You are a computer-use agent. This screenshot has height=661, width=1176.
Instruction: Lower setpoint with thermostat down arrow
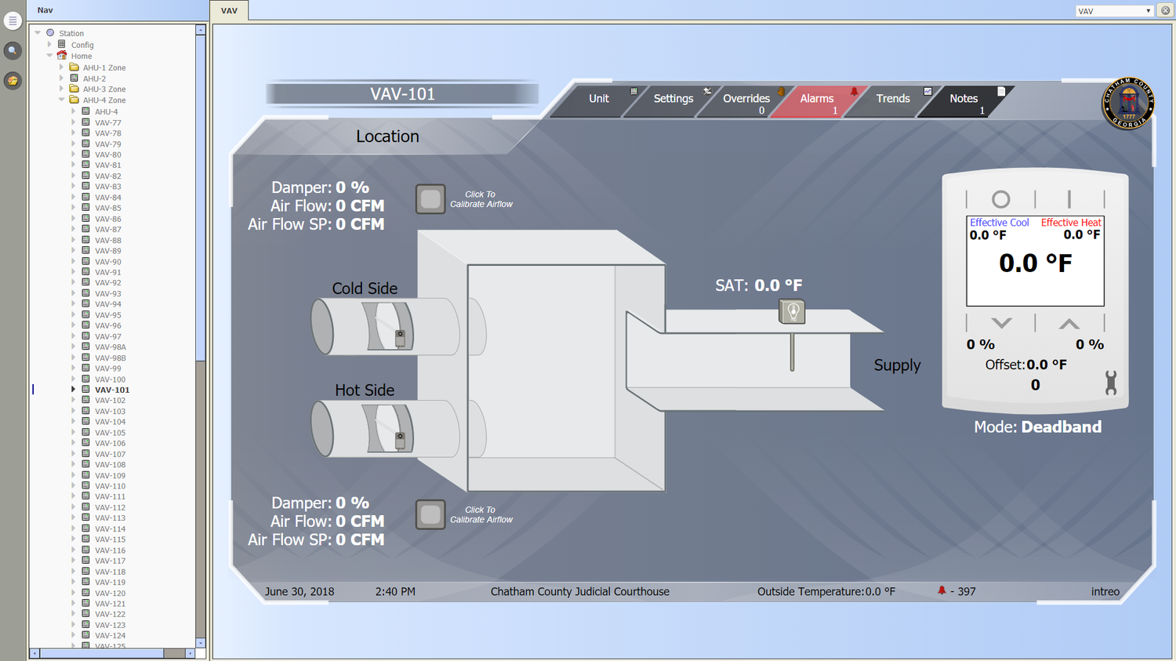click(1001, 323)
